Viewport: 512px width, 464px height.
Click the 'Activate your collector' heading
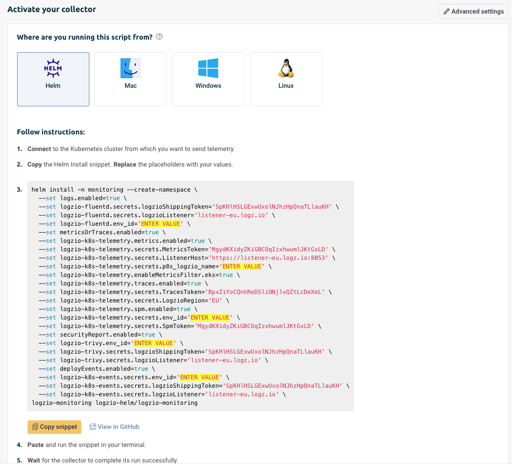click(x=52, y=9)
